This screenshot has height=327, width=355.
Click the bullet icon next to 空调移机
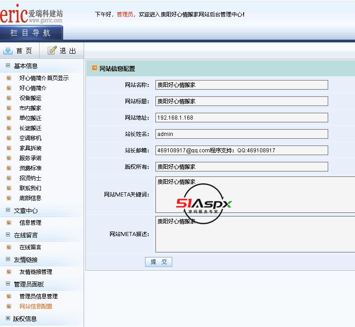pos(9,138)
